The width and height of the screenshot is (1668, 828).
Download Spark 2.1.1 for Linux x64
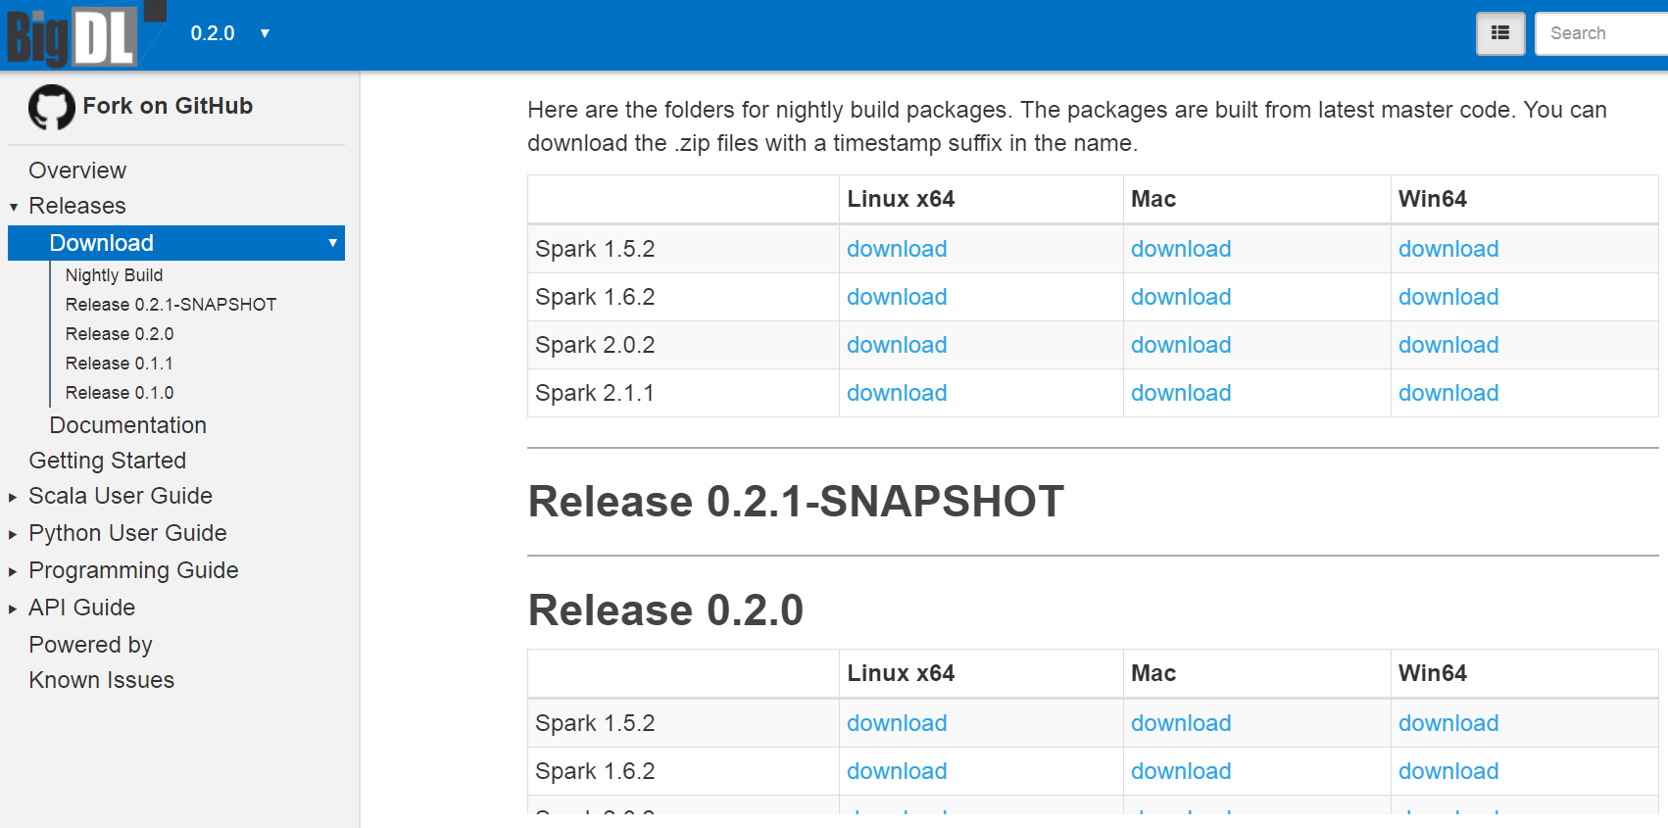(896, 393)
